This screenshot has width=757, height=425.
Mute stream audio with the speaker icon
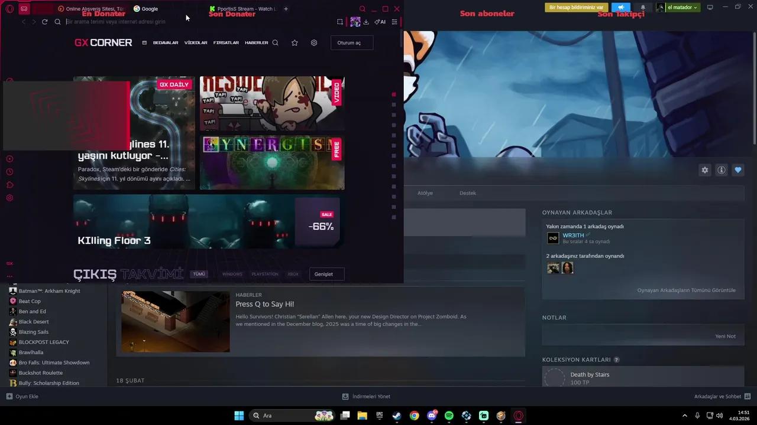(x=620, y=7)
